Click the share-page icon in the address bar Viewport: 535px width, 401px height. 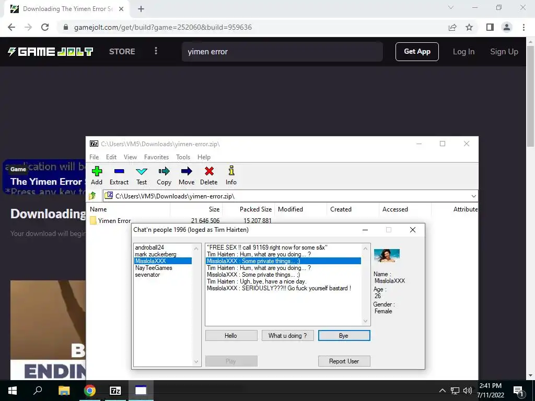pos(452,27)
